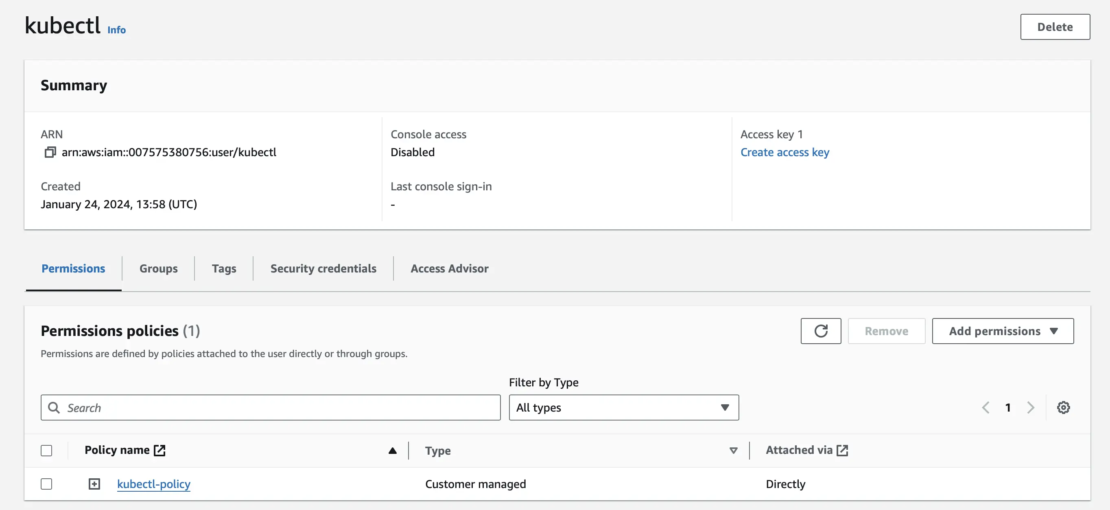Open the Access Advisor tab

[x=449, y=268]
